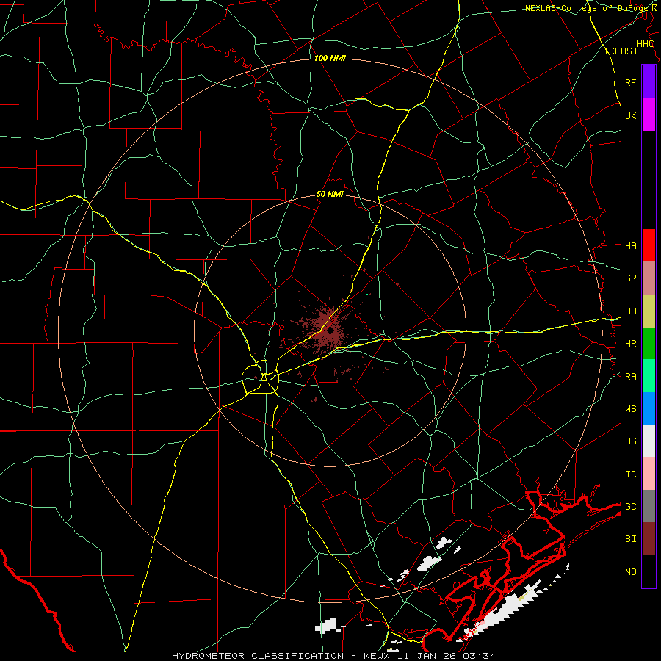
Task: Click the red HA legend color block
Action: [x=649, y=245]
